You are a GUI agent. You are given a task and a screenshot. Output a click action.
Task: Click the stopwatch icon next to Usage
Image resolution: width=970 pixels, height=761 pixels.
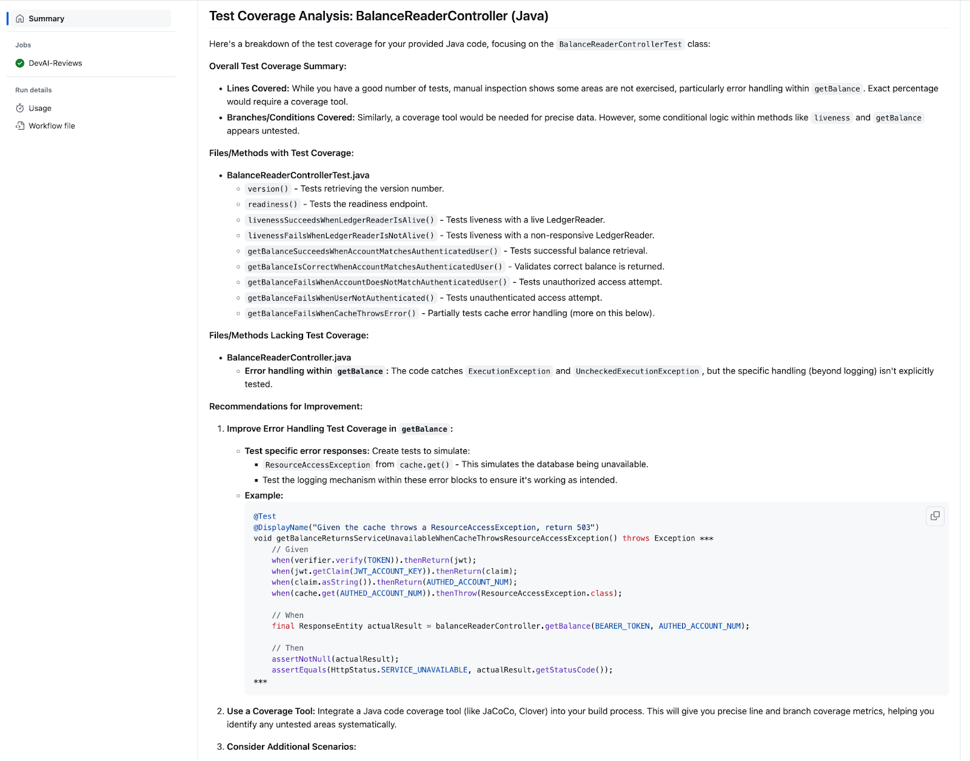pos(20,108)
